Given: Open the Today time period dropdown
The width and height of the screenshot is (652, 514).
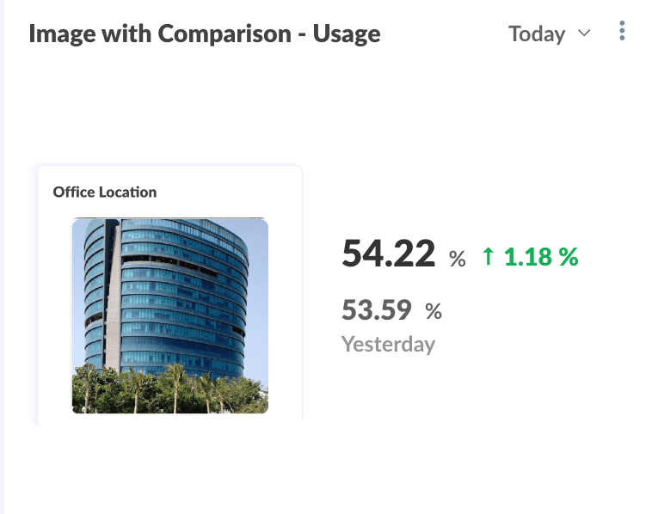Looking at the screenshot, I should click(550, 34).
